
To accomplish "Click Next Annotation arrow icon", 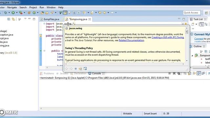I will point(84,13).
